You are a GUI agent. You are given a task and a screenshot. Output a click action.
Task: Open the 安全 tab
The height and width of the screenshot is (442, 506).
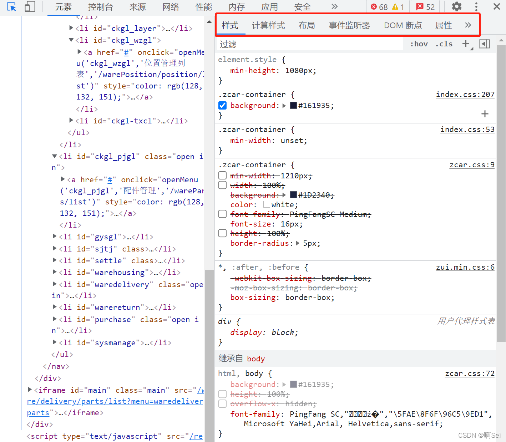(302, 7)
